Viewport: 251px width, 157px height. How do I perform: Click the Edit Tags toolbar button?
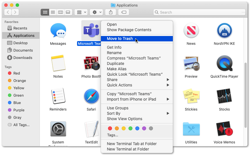124,12
